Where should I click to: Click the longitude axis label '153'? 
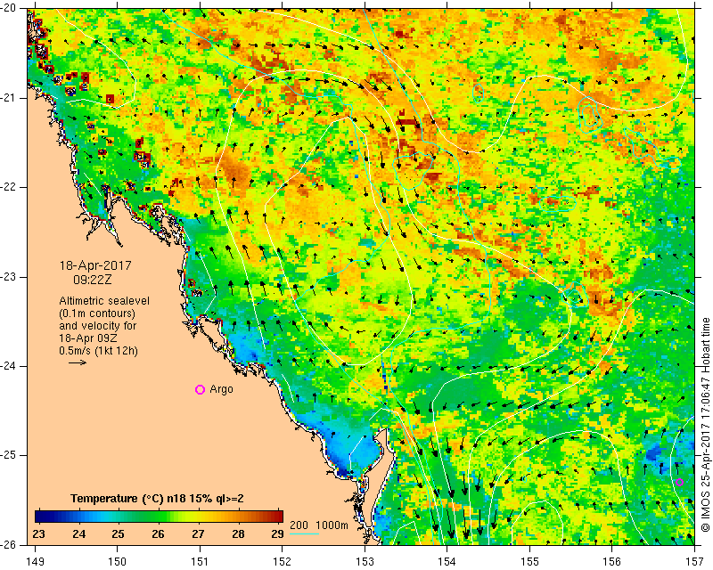point(365,561)
